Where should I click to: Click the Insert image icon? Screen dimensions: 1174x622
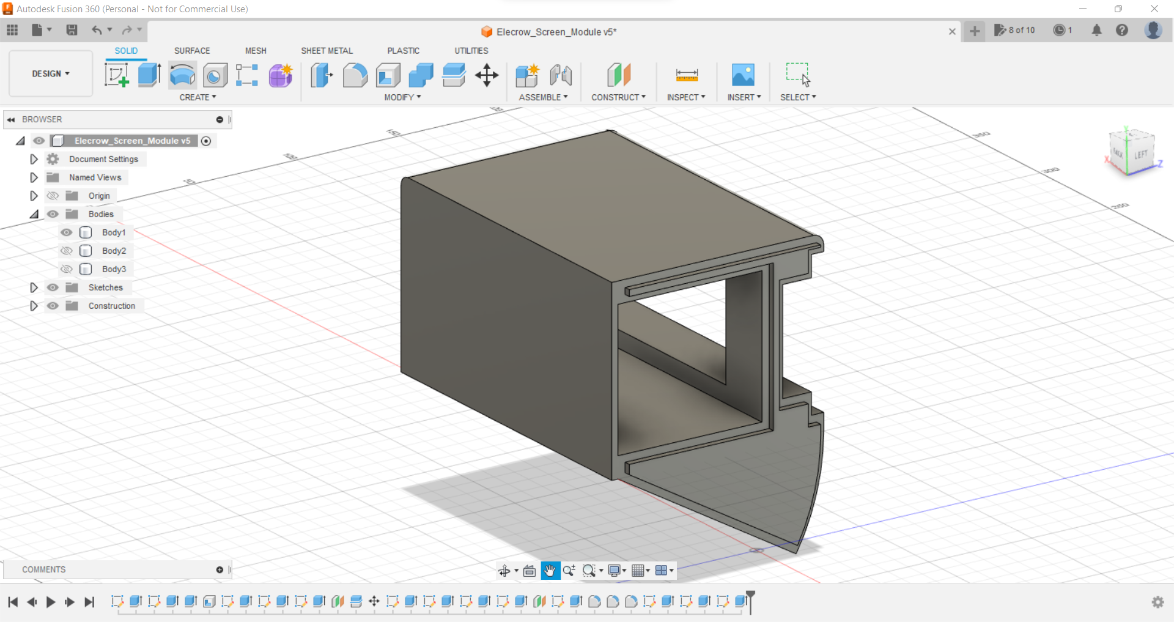(744, 75)
